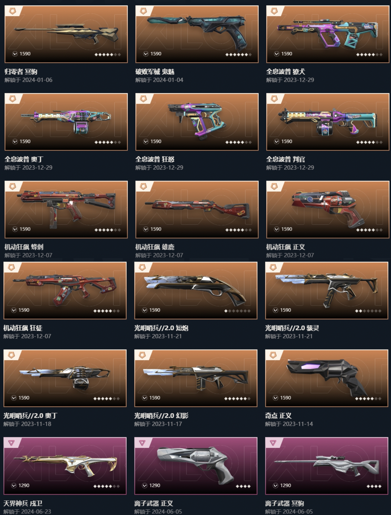Click the pink tier badge on 离子武器 正义 card
The image size is (391, 515).
tap(142, 443)
